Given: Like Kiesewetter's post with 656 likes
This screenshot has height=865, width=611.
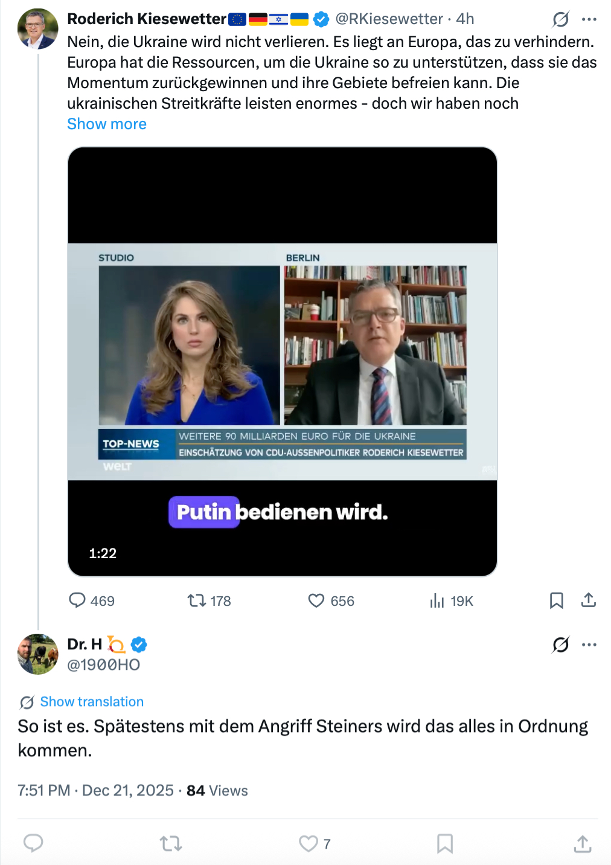Looking at the screenshot, I should pos(316,600).
